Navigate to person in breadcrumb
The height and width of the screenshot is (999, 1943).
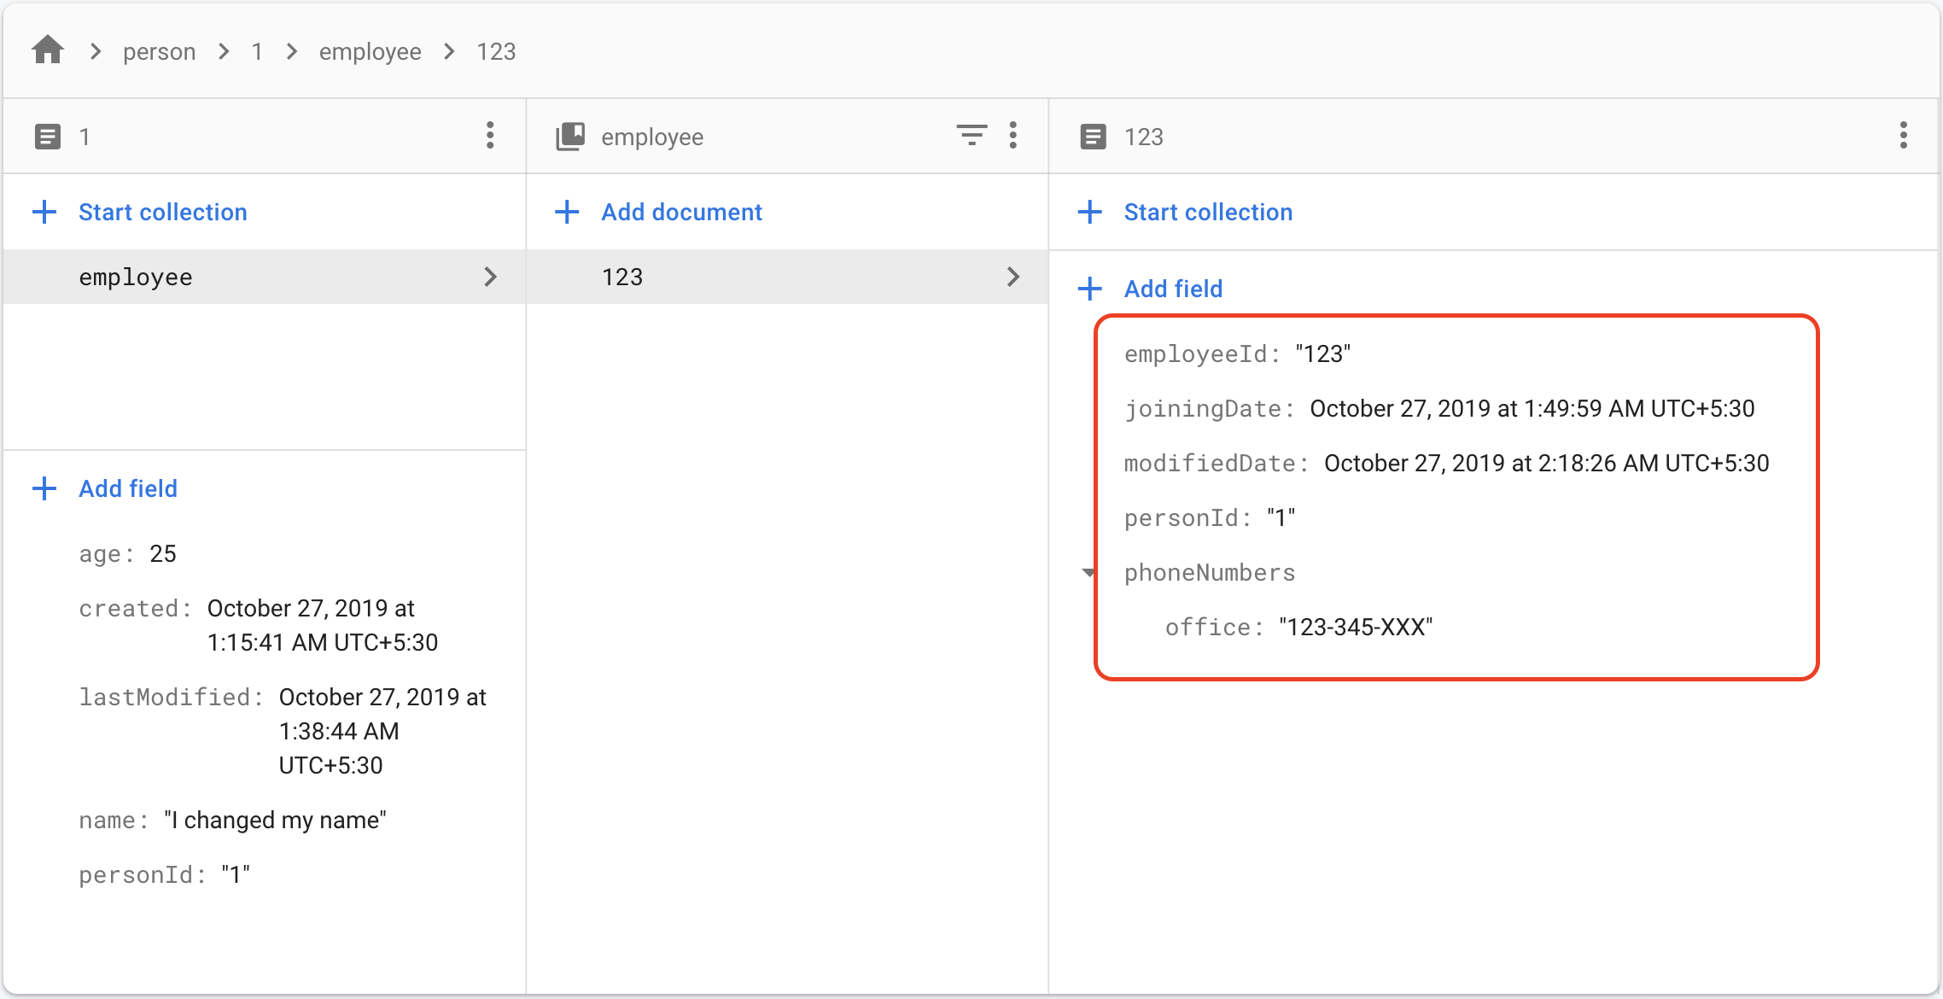pyautogui.click(x=159, y=52)
